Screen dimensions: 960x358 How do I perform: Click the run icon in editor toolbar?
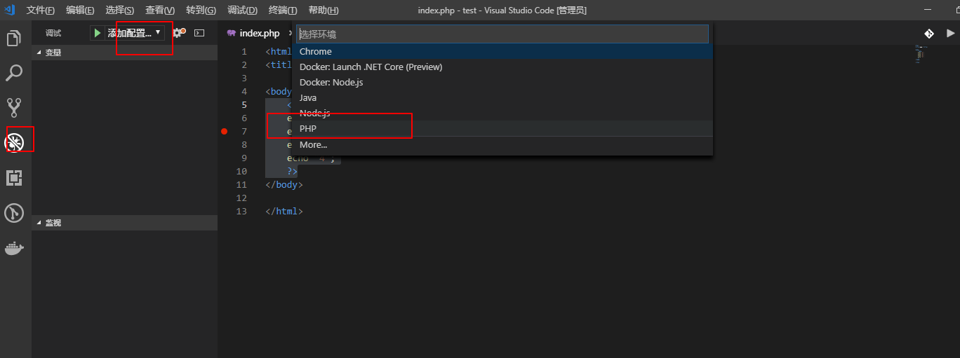951,33
